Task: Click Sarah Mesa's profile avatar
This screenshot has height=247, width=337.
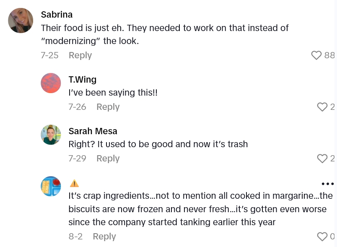Action: pos(51,135)
